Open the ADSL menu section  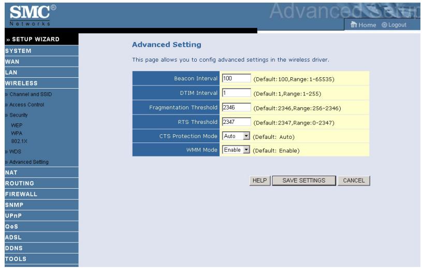pos(41,237)
